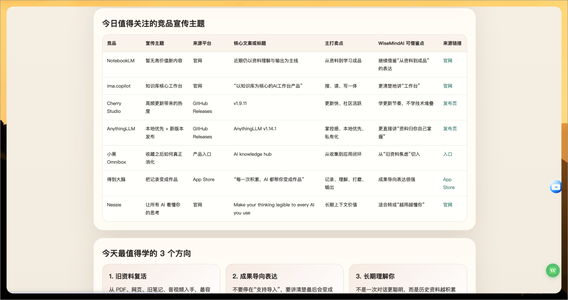The height and width of the screenshot is (300, 568).
Task: Click the 今天最值得学的 3 个方向 heading
Action: pos(146,253)
